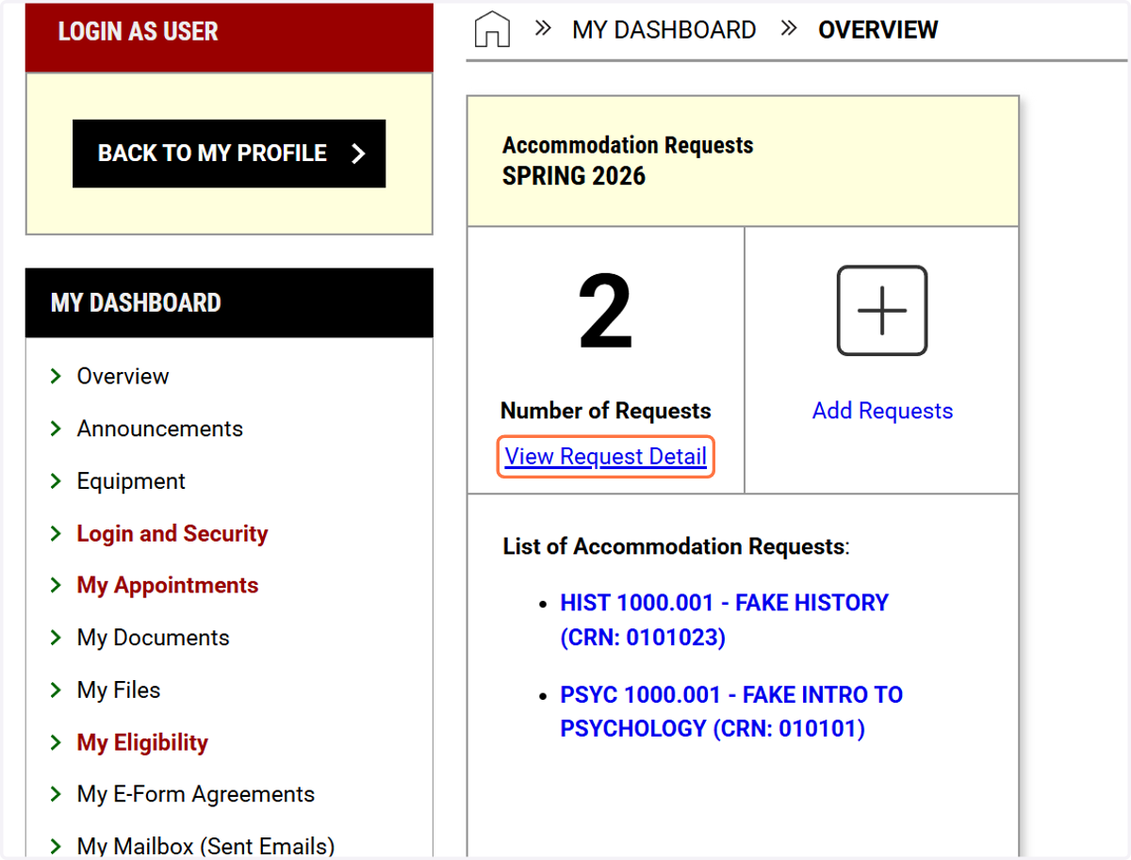Click the List of Accommodation Requests heading

click(x=676, y=546)
